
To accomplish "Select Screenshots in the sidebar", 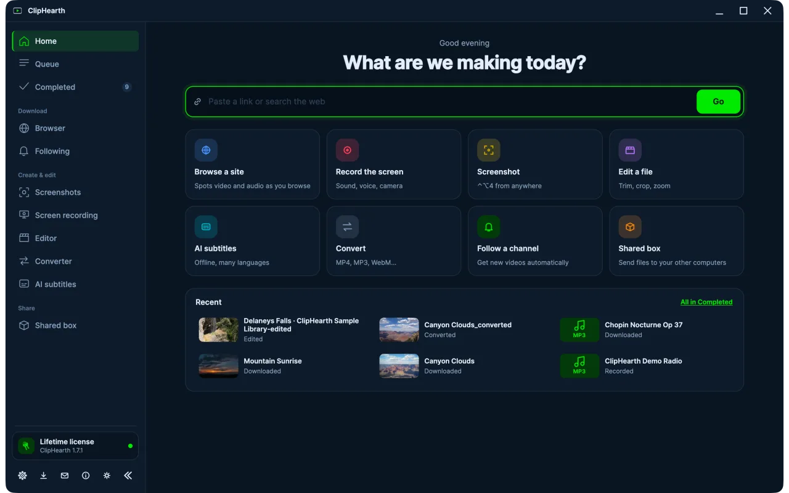I will pos(75,192).
